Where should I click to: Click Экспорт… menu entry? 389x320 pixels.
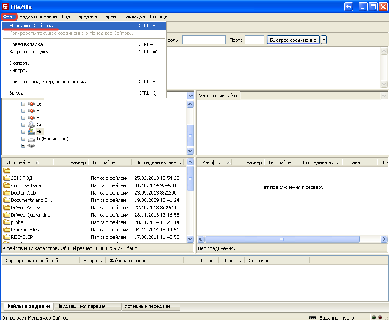pos(84,63)
